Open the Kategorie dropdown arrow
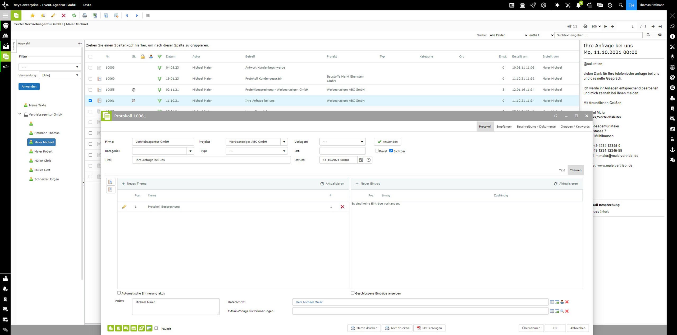The image size is (677, 335). (190, 151)
